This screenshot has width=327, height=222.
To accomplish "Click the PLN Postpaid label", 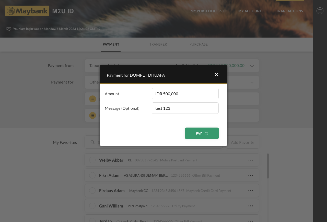I will [x=137, y=206].
